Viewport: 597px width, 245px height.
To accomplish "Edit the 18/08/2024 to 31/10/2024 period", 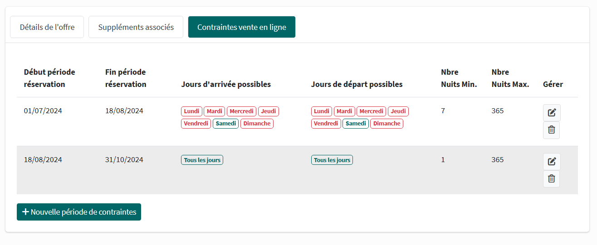I will tap(552, 162).
